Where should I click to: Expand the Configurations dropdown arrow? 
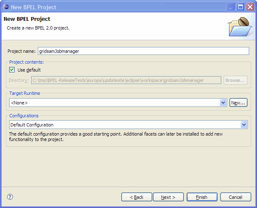[x=244, y=125]
